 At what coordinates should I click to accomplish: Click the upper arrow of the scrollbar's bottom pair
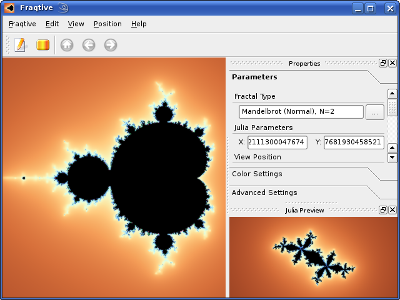click(x=392, y=148)
